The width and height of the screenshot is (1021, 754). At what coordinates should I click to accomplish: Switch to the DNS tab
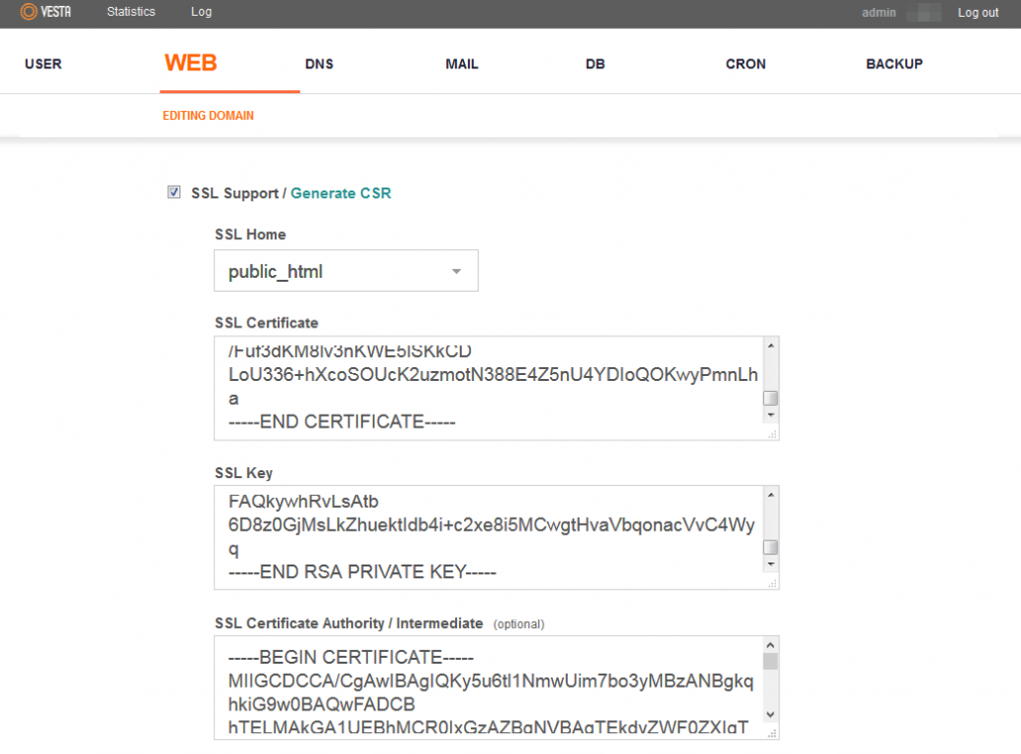pyautogui.click(x=319, y=63)
